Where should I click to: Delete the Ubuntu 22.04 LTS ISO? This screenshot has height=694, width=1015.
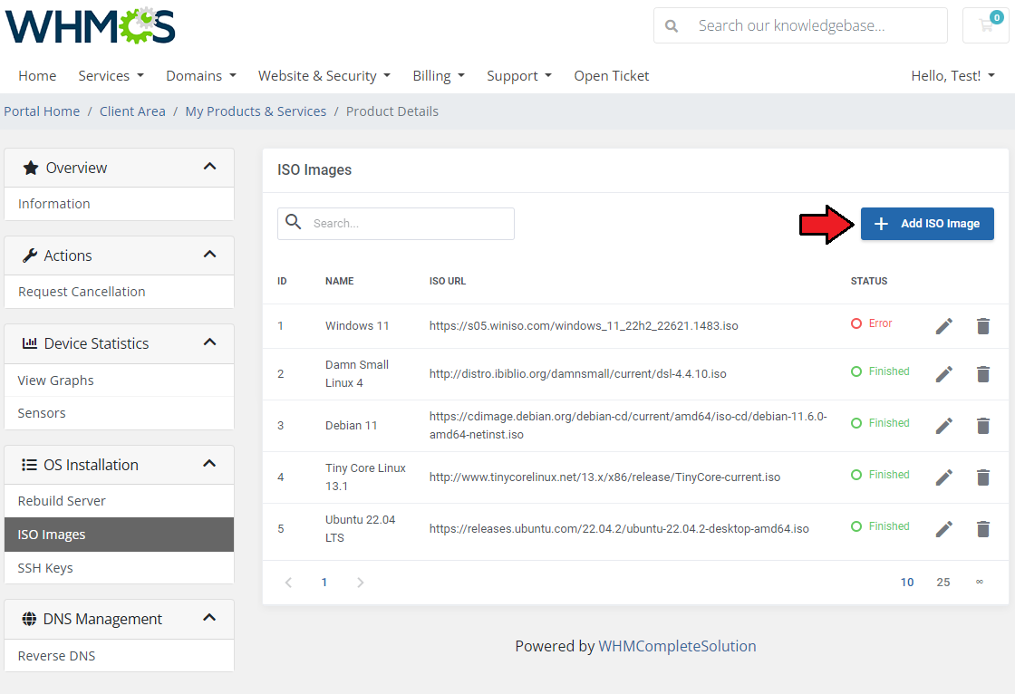tap(983, 529)
